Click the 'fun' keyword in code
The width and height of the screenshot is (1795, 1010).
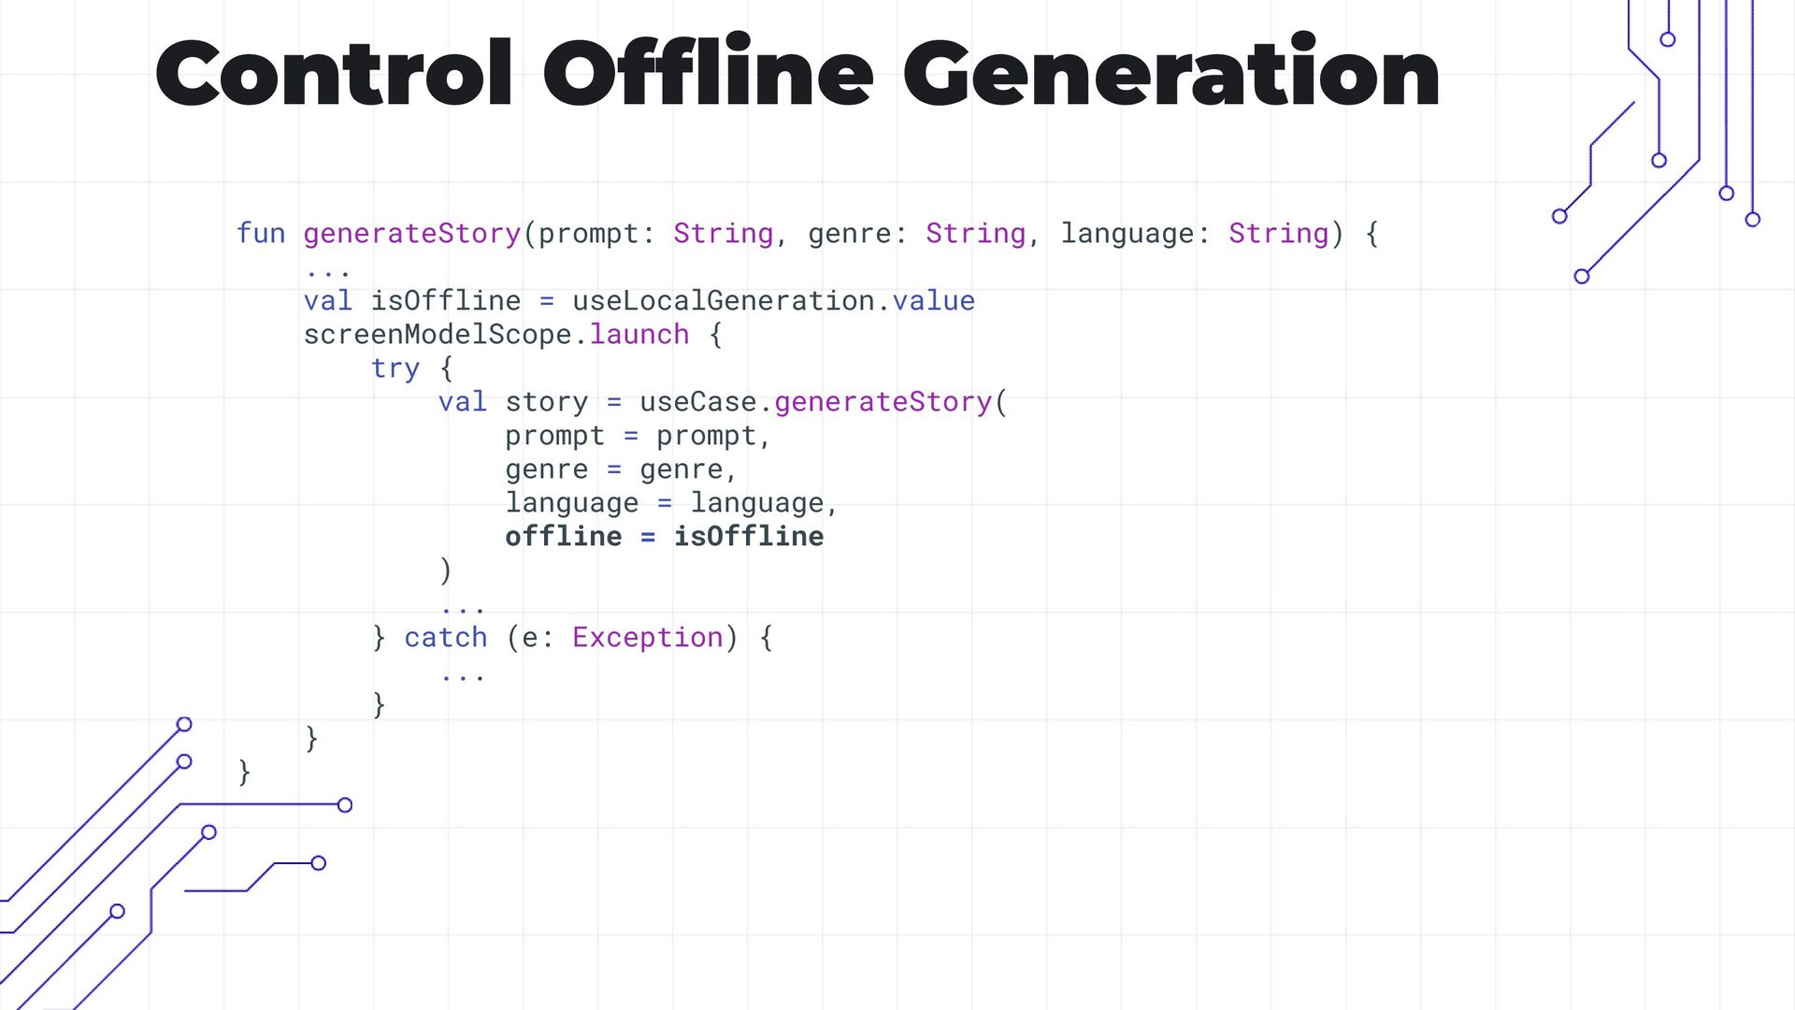tap(260, 234)
